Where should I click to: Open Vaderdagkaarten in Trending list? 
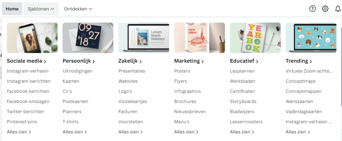point(304,112)
